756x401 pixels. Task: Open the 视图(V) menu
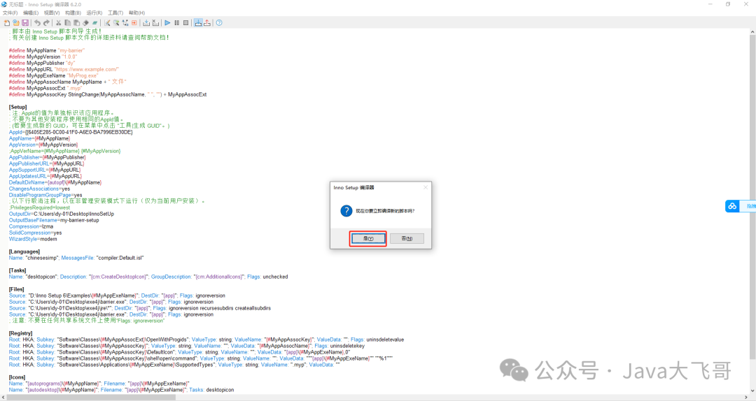click(x=52, y=13)
